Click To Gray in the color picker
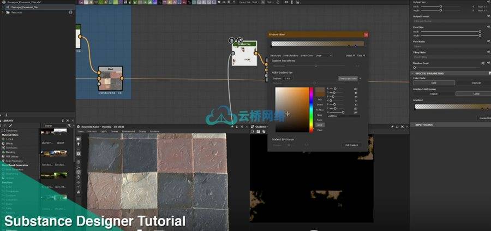Viewport: 491px width, 231px height. point(320,110)
